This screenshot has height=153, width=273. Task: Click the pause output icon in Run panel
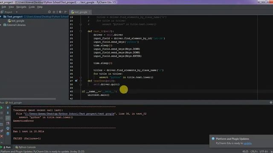point(2,118)
